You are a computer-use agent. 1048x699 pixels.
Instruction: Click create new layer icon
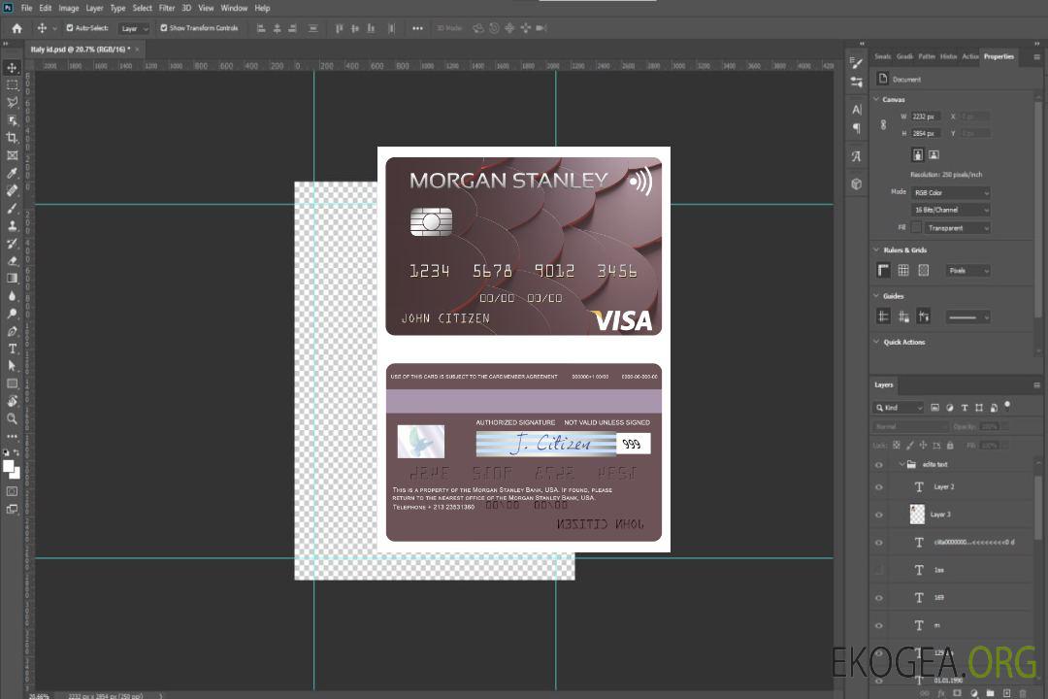(1006, 693)
